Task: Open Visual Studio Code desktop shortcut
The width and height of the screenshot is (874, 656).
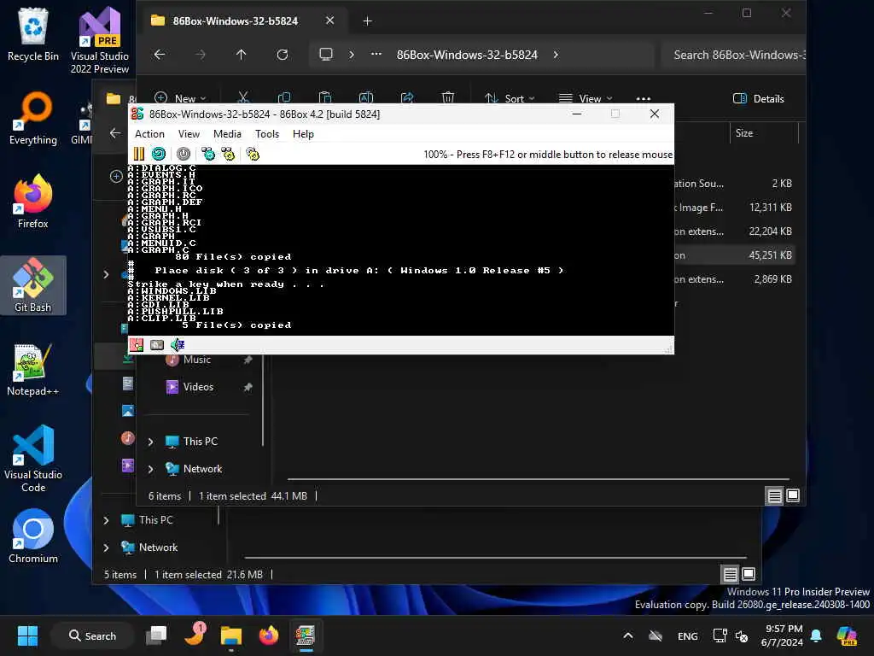Action: pos(33,459)
